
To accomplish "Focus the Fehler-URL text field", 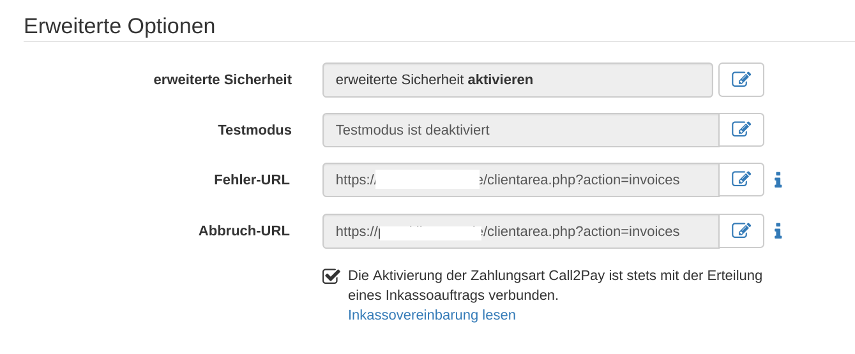I will point(521,180).
